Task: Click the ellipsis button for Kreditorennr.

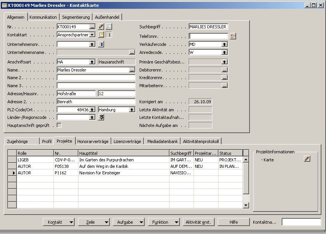Action: tap(224, 78)
